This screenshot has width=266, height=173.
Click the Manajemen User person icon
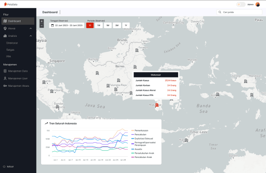point(5,78)
